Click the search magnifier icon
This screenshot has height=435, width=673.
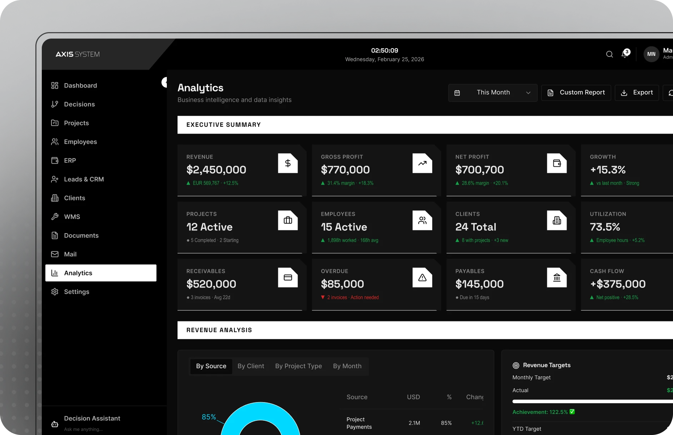[609, 54]
